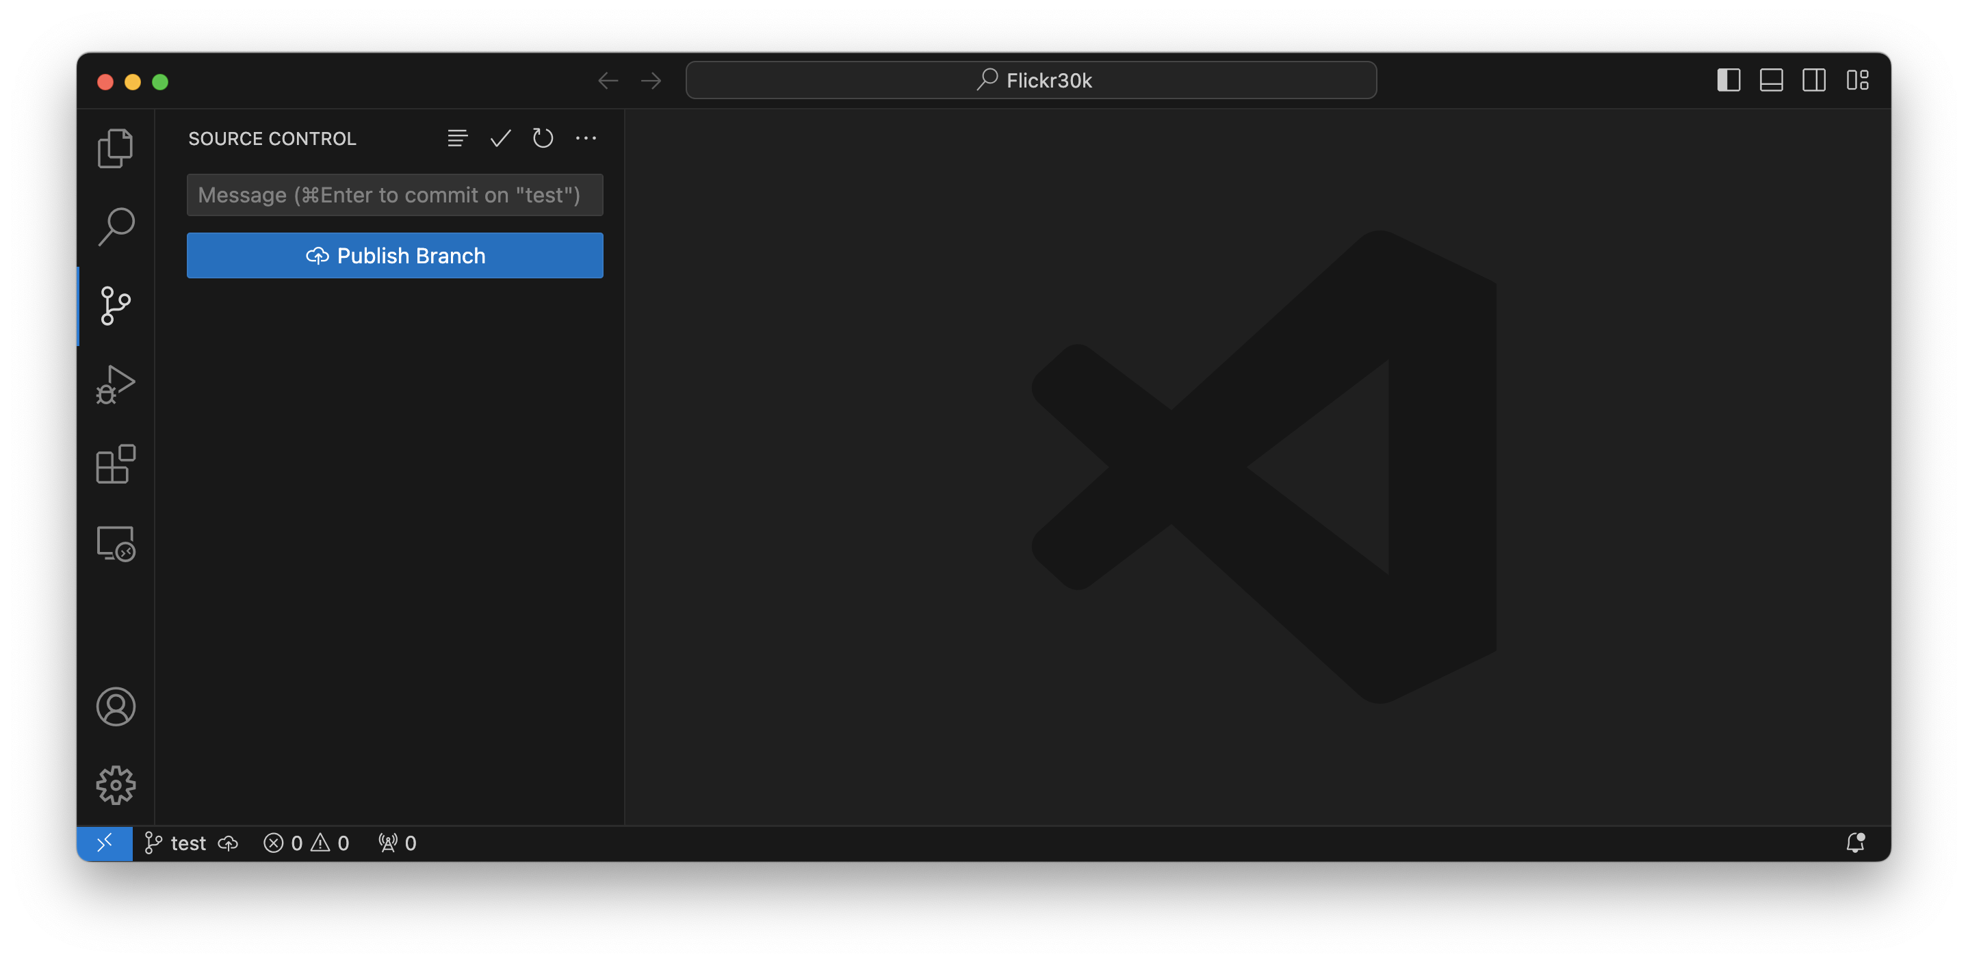Click the Accounts icon
The height and width of the screenshot is (963, 1968).
[x=116, y=707]
